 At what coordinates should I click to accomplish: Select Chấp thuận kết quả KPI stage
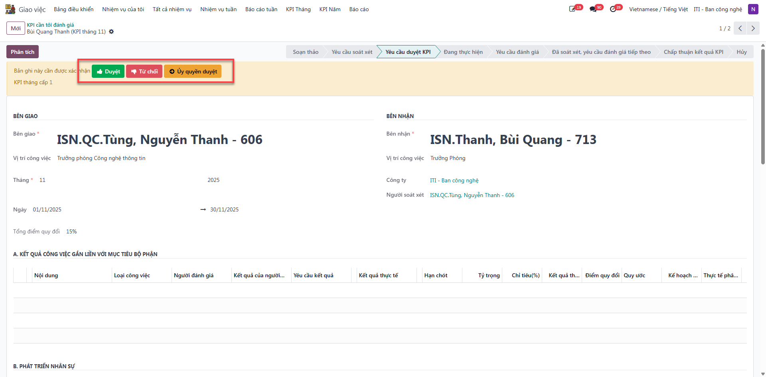pos(693,52)
